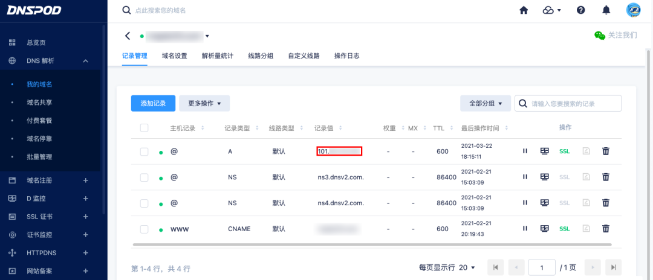Pause the www CNAME record
653x280 pixels.
(525, 229)
